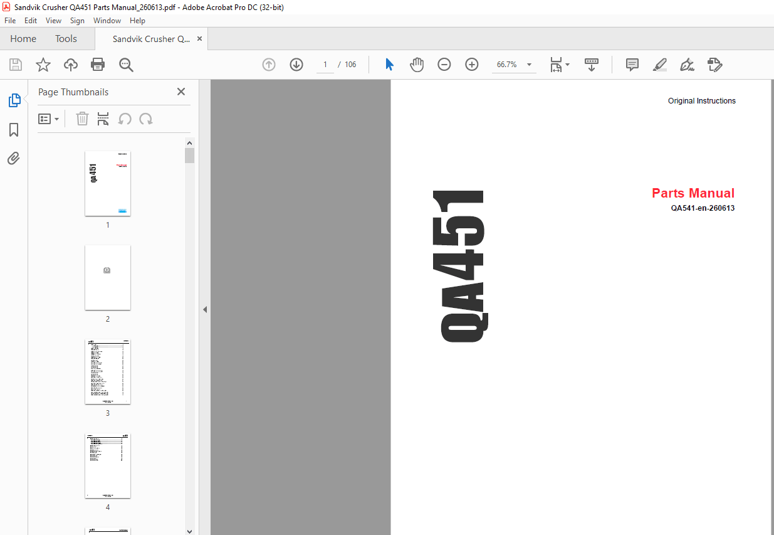
Task: Switch to the Tools tab
Action: click(66, 39)
